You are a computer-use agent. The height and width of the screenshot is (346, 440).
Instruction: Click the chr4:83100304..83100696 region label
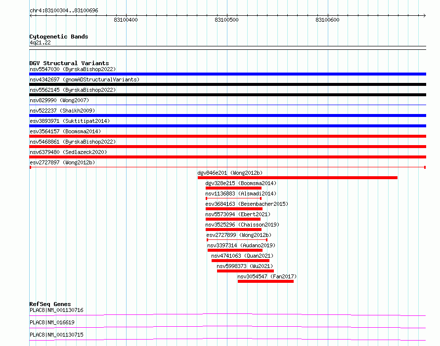64,11
